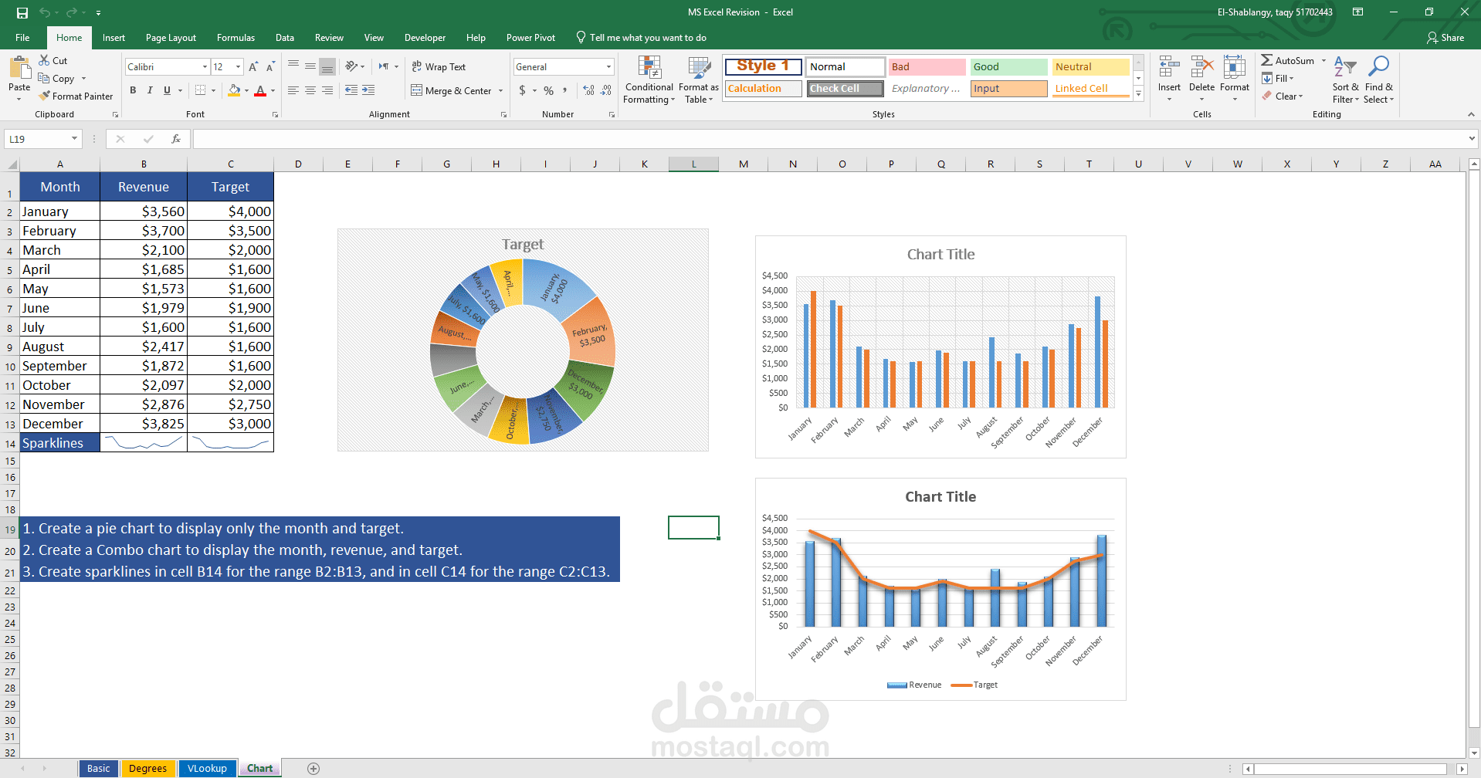Click the Cut scissors icon
The width and height of the screenshot is (1481, 778).
click(44, 60)
